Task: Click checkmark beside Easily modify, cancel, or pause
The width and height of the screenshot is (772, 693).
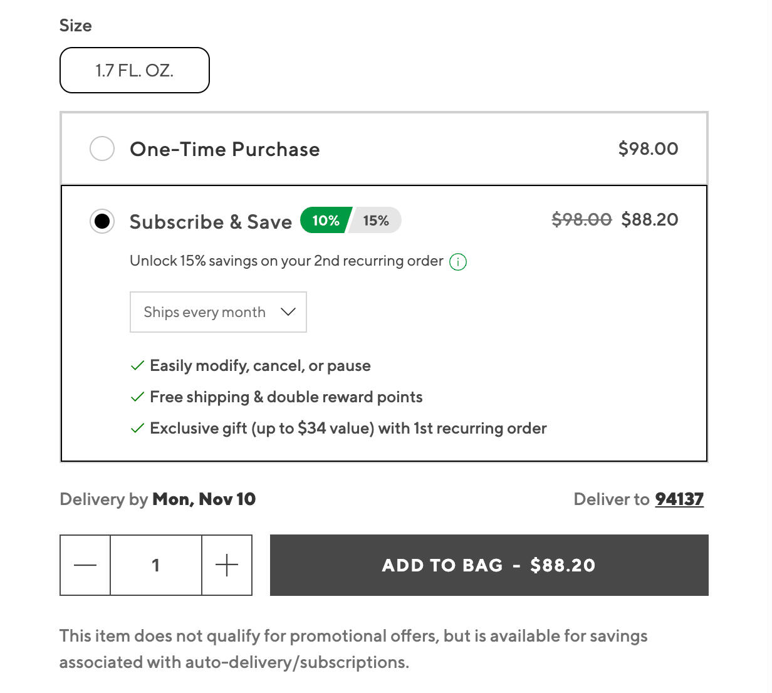Action: coord(137,366)
